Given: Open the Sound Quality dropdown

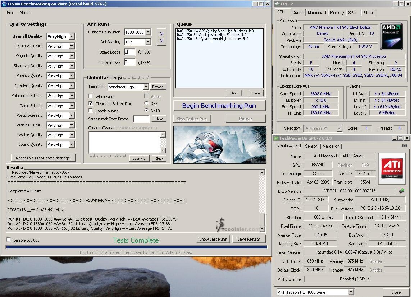Looking at the screenshot, I should pyautogui.click(x=72, y=144).
